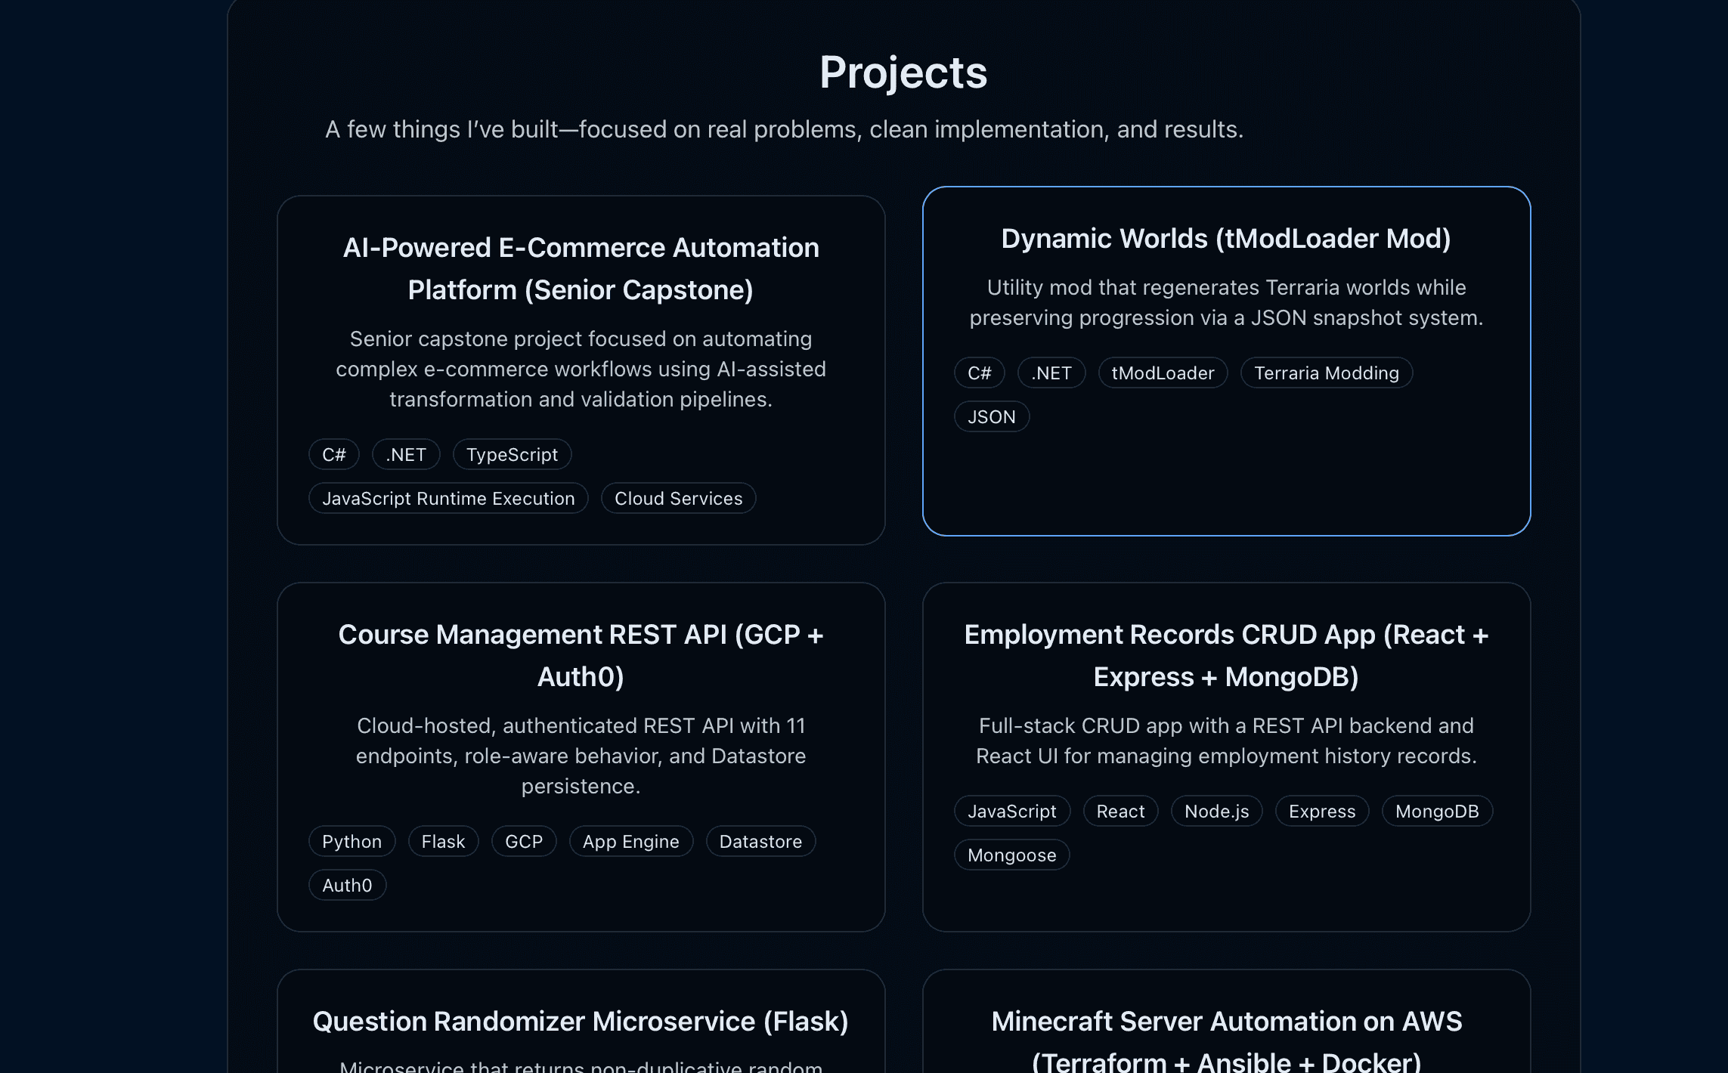The height and width of the screenshot is (1073, 1728).
Task: Click the Cloud Services tag
Action: coord(678,498)
